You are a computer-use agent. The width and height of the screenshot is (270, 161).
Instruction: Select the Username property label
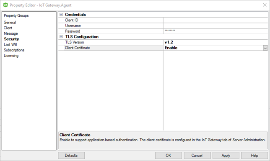click(x=73, y=26)
